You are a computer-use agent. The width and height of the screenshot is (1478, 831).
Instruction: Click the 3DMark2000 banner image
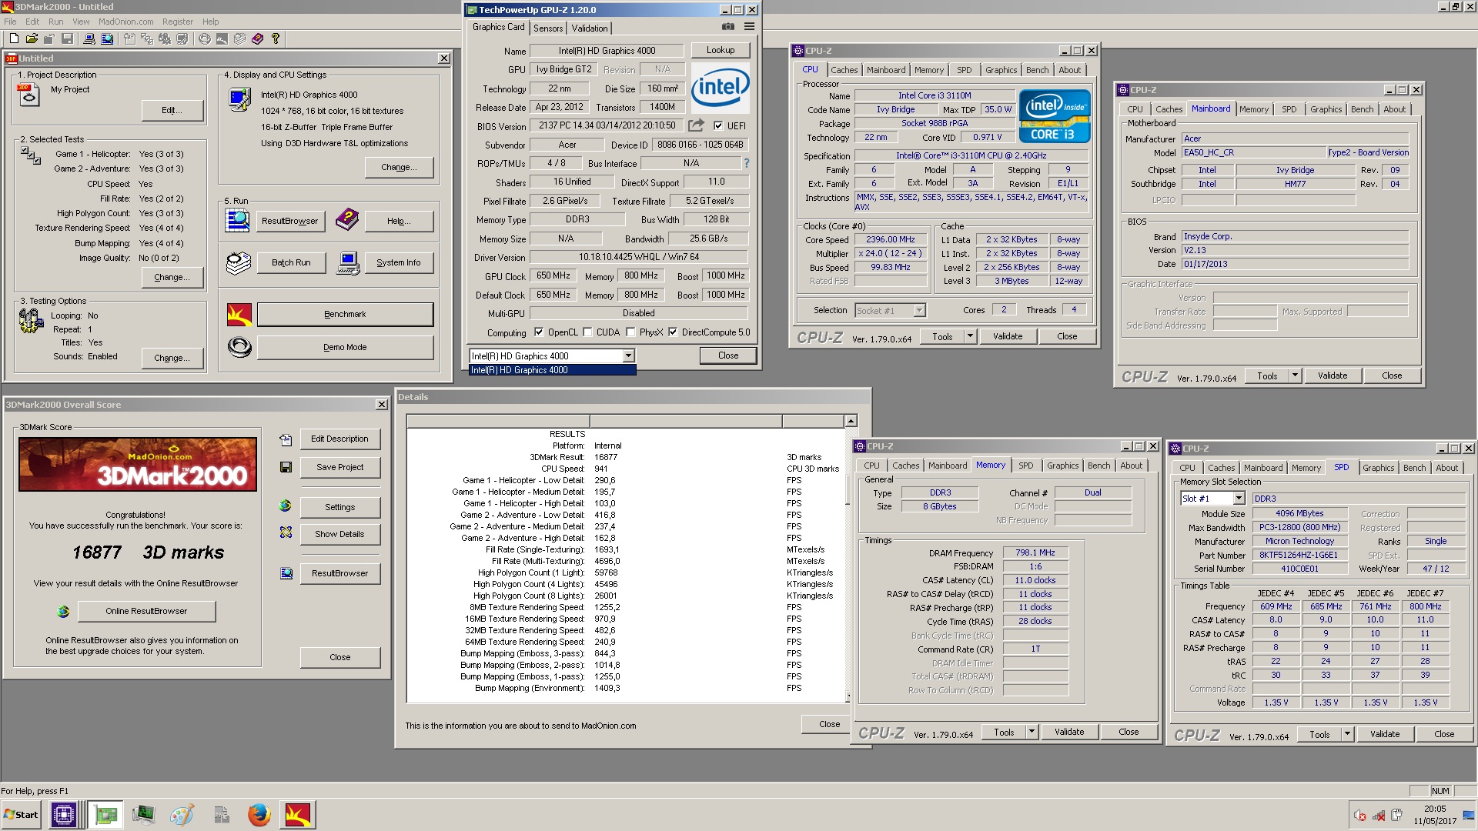click(138, 465)
